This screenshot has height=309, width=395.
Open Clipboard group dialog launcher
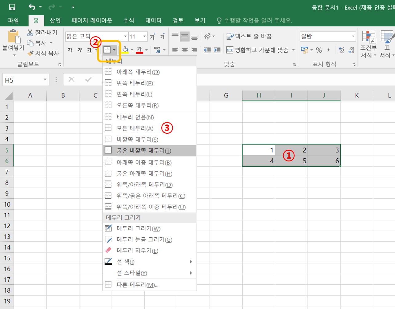click(x=60, y=65)
